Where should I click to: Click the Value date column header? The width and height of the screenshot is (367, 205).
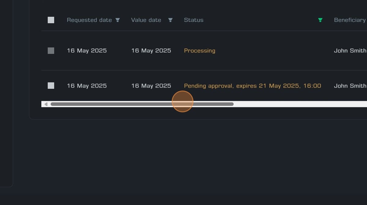point(146,20)
